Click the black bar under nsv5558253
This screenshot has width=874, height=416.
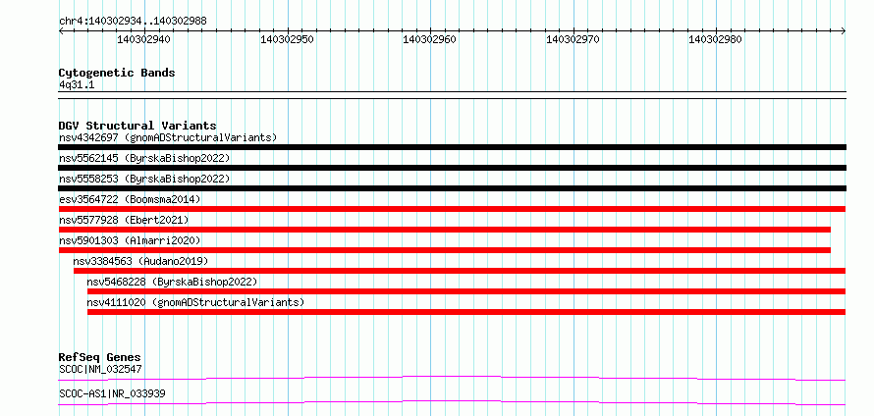(x=452, y=188)
